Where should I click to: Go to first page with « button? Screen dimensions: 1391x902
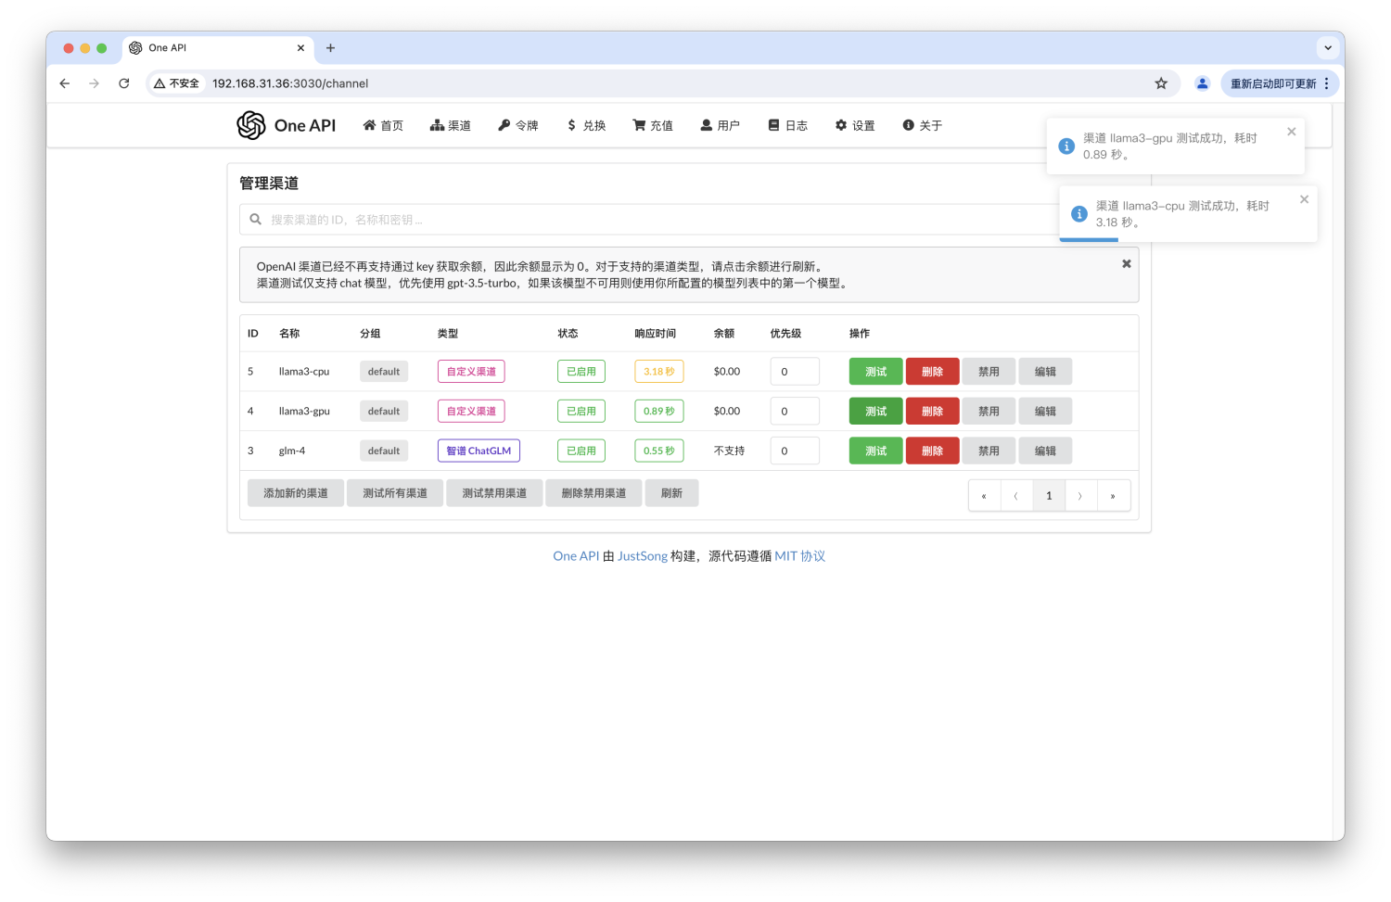pyautogui.click(x=985, y=496)
